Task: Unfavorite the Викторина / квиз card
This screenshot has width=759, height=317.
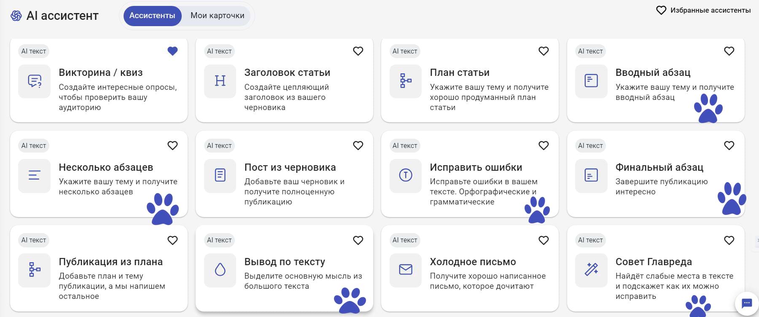Action: [172, 51]
